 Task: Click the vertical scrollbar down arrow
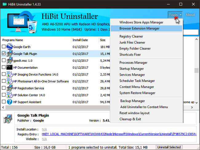(x=197, y=103)
